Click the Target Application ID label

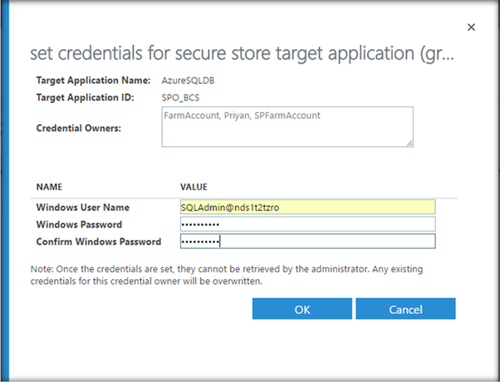(x=87, y=98)
